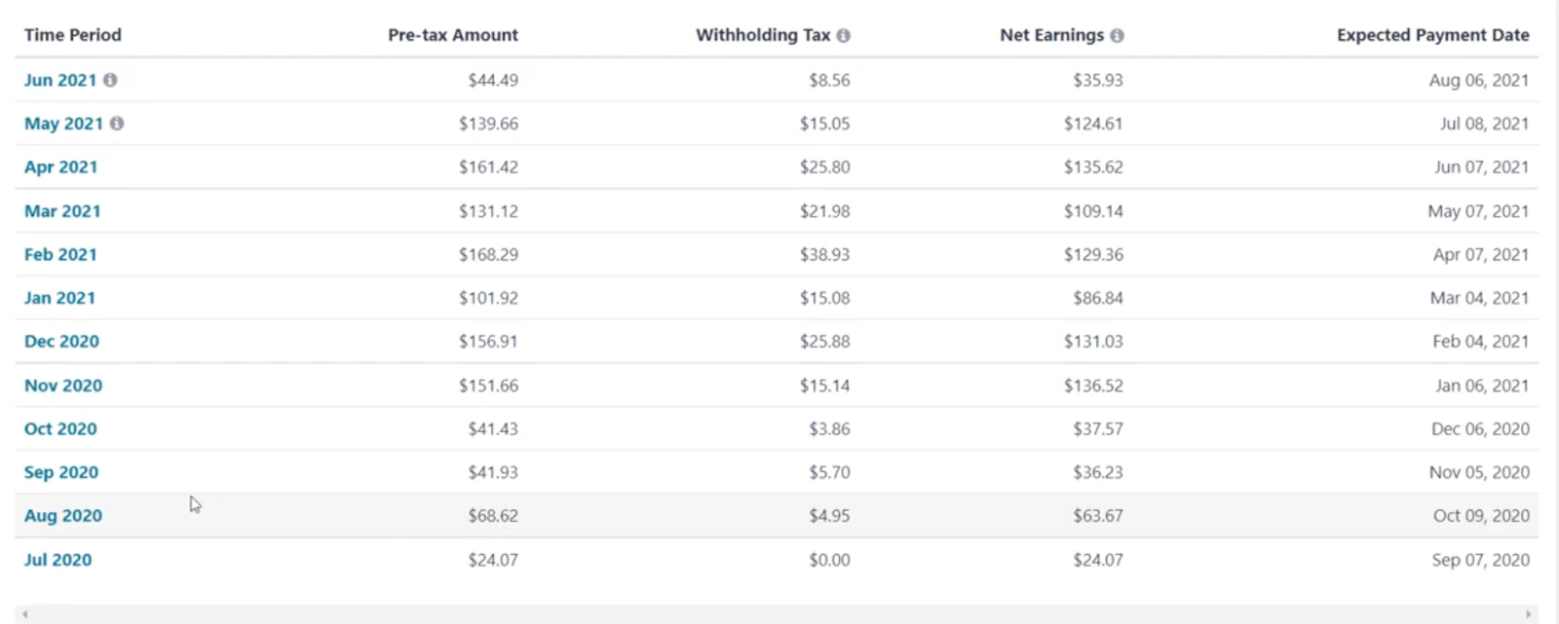This screenshot has width=1559, height=624.
Task: Open the Aug 2020 period
Action: 63,516
